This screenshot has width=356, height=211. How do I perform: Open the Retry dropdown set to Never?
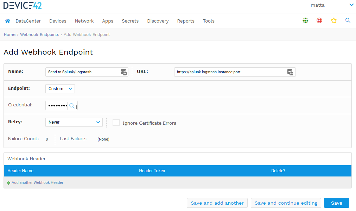(x=74, y=122)
